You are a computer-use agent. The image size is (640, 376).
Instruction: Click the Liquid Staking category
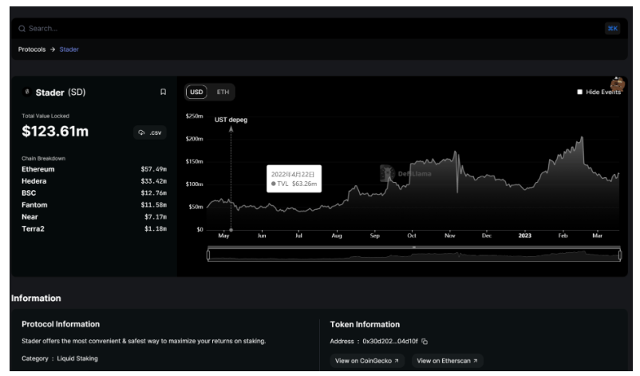tap(77, 358)
